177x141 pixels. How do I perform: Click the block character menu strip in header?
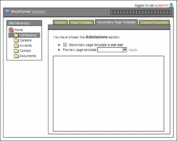click(x=141, y=12)
